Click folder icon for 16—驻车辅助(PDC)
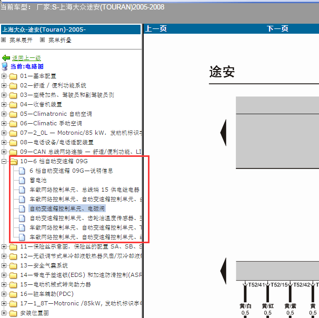The width and height of the screenshot is (319, 318). pyautogui.click(x=13, y=294)
